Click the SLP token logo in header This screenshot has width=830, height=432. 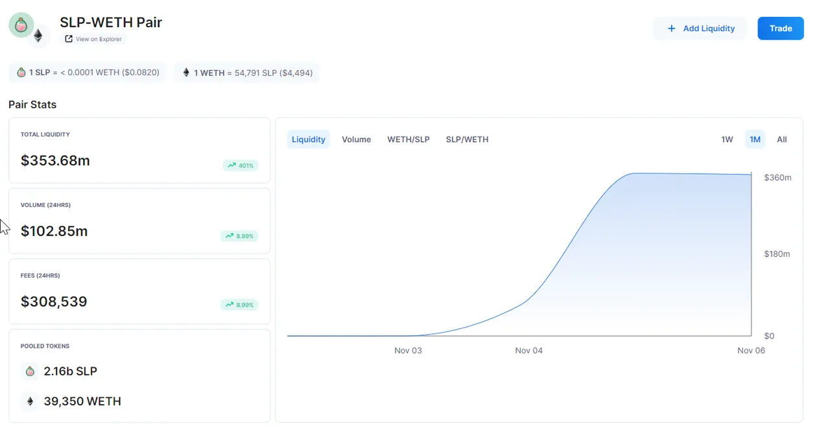pos(21,25)
